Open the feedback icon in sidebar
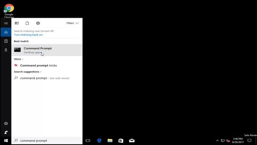The height and width of the screenshot is (145, 257). click(x=6, y=133)
